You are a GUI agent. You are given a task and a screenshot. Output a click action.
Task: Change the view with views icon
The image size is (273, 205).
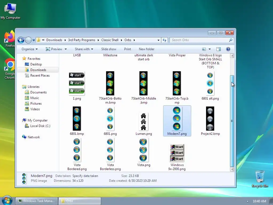click(x=204, y=49)
